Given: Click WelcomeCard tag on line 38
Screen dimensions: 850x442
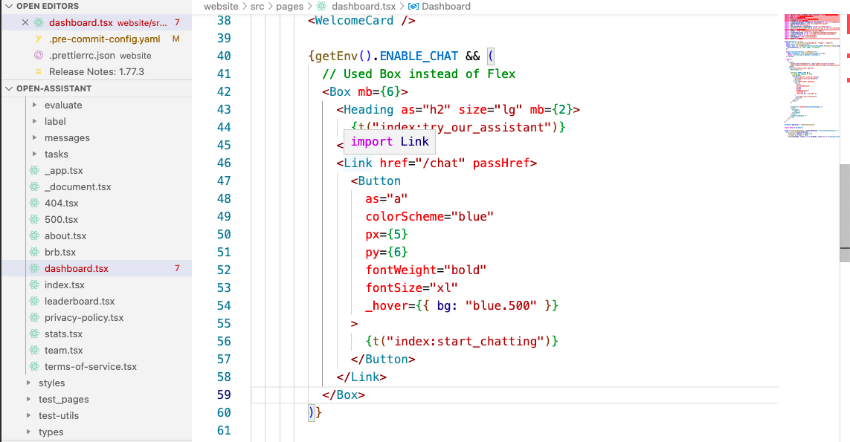Looking at the screenshot, I should click(x=354, y=21).
